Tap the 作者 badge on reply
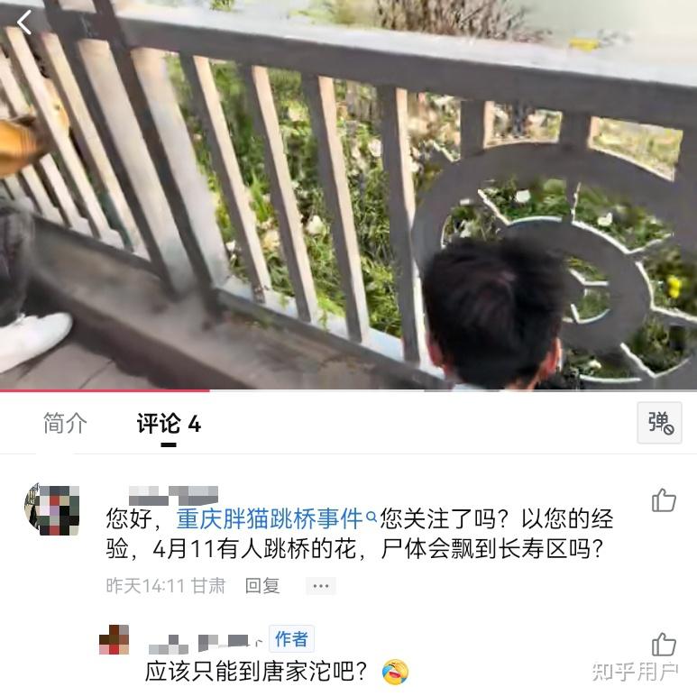The width and height of the screenshot is (697, 696). [x=291, y=639]
